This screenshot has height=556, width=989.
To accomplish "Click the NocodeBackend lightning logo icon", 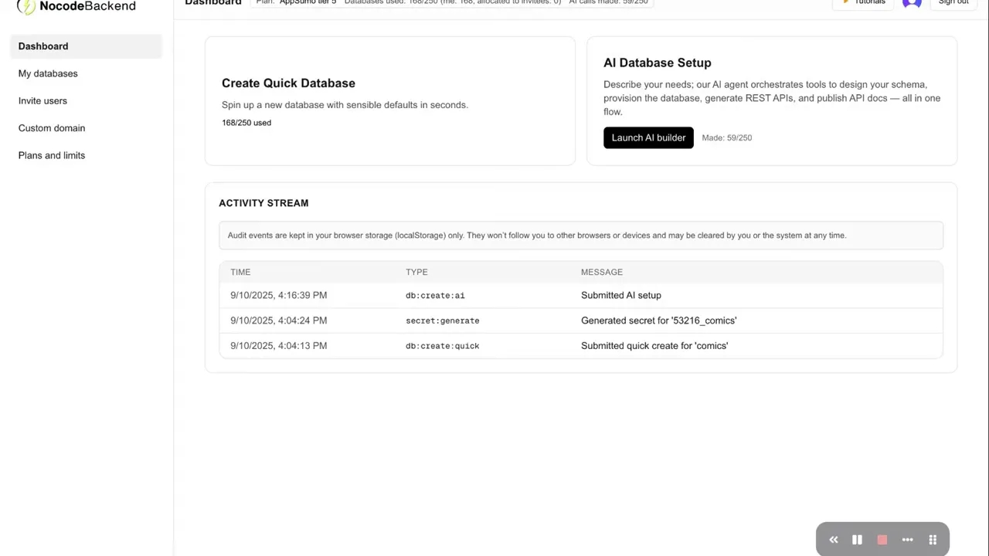I will click(26, 6).
